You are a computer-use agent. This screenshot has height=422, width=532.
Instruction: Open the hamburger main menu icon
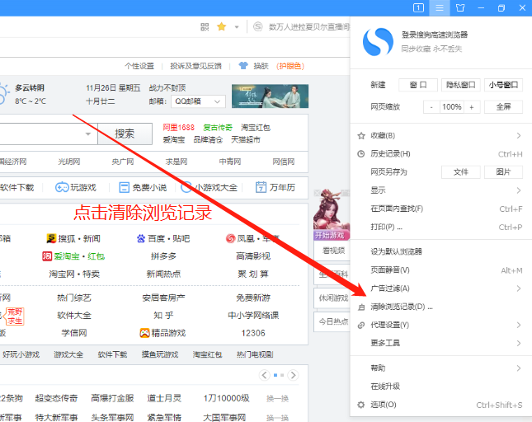(440, 7)
